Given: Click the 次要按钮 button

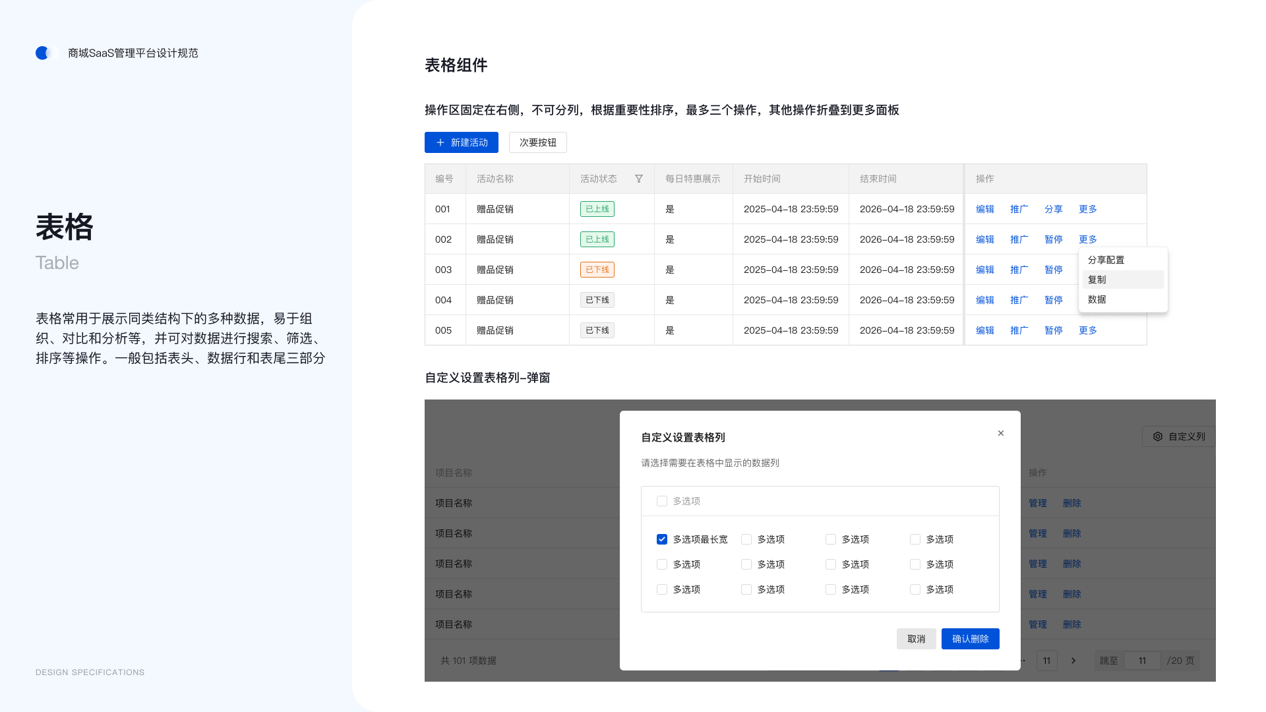Looking at the screenshot, I should point(537,142).
